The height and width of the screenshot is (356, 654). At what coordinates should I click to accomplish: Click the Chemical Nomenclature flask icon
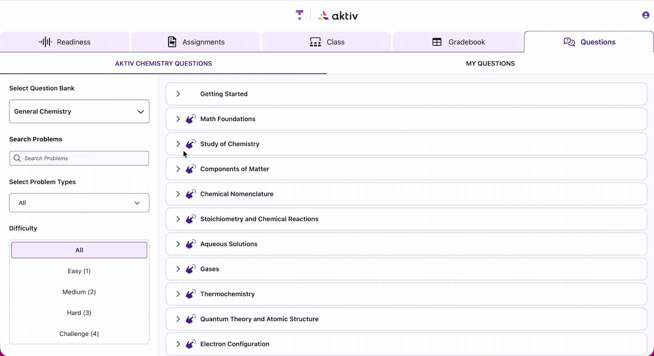coord(191,194)
